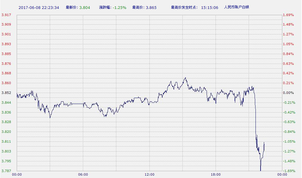Click the red 1.27% percentage label

pos(288,34)
